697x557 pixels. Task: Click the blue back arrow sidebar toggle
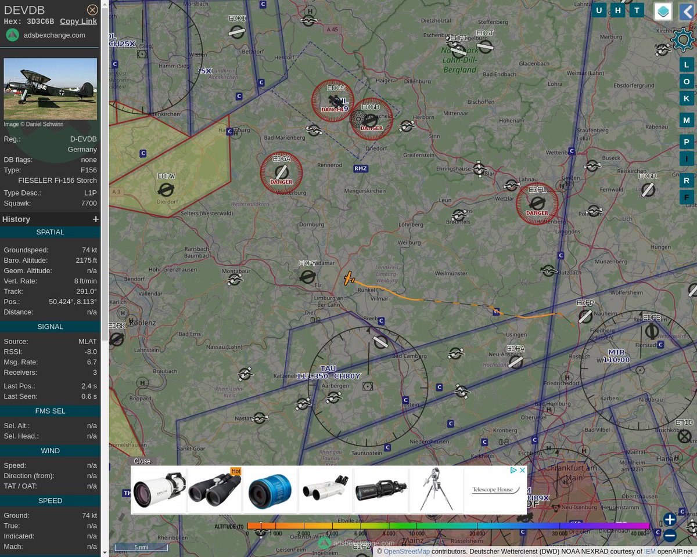point(687,11)
